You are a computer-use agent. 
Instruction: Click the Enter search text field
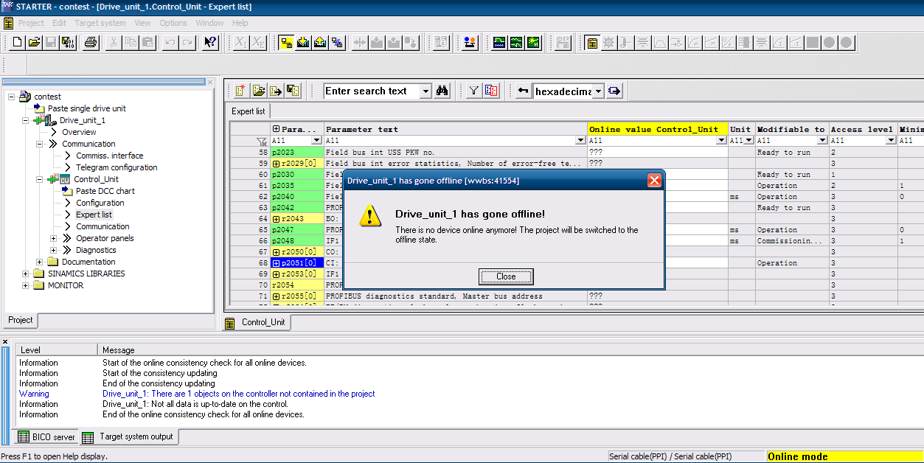(x=372, y=91)
